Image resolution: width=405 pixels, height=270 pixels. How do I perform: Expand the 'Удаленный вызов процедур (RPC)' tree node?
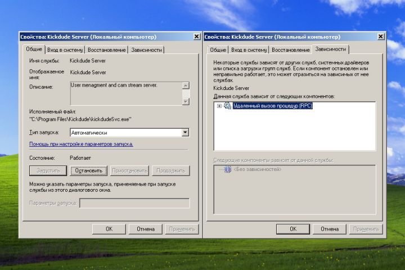point(219,106)
